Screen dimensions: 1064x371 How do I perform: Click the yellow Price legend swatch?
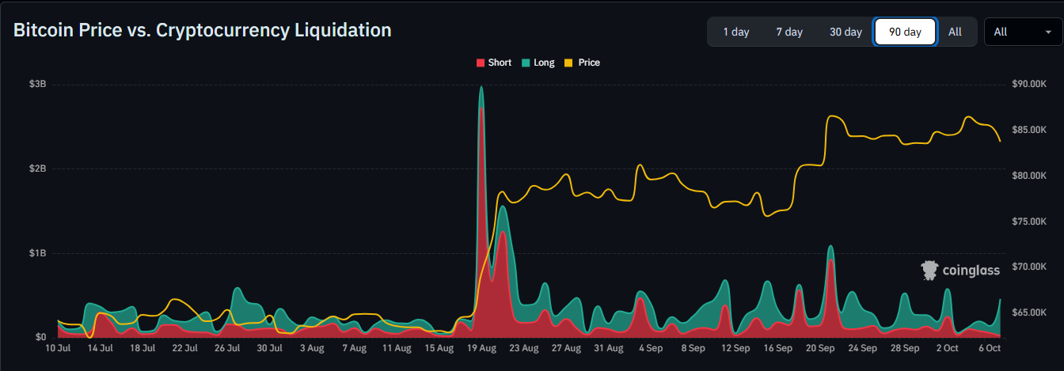tap(568, 62)
